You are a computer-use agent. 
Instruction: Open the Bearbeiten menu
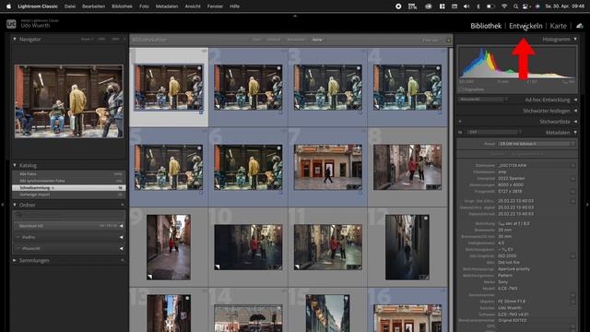pos(94,6)
